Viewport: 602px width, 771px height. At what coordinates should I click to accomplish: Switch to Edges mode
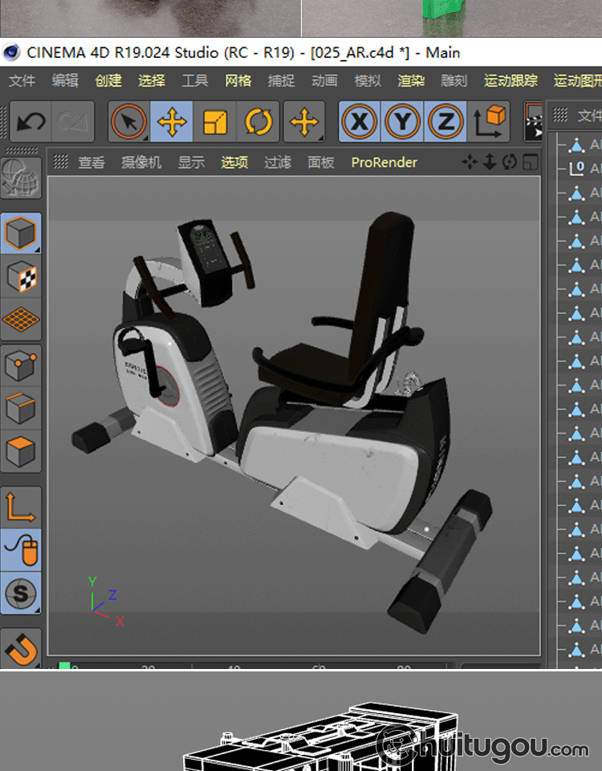(x=21, y=408)
